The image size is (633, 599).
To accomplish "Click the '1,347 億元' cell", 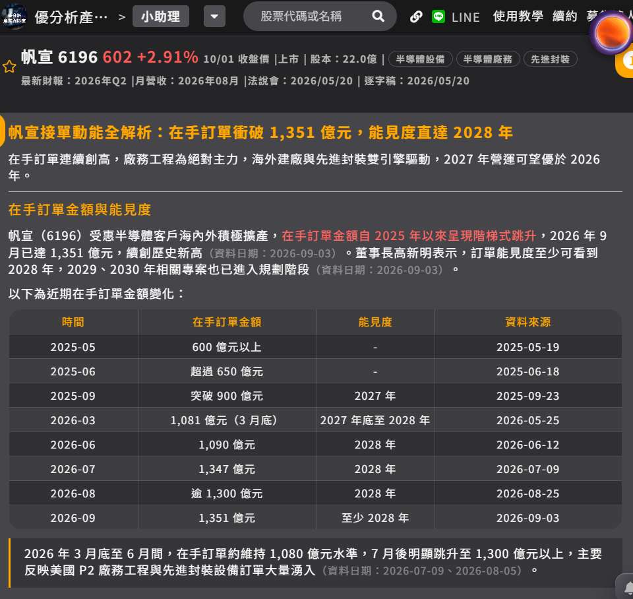I will point(227,469).
